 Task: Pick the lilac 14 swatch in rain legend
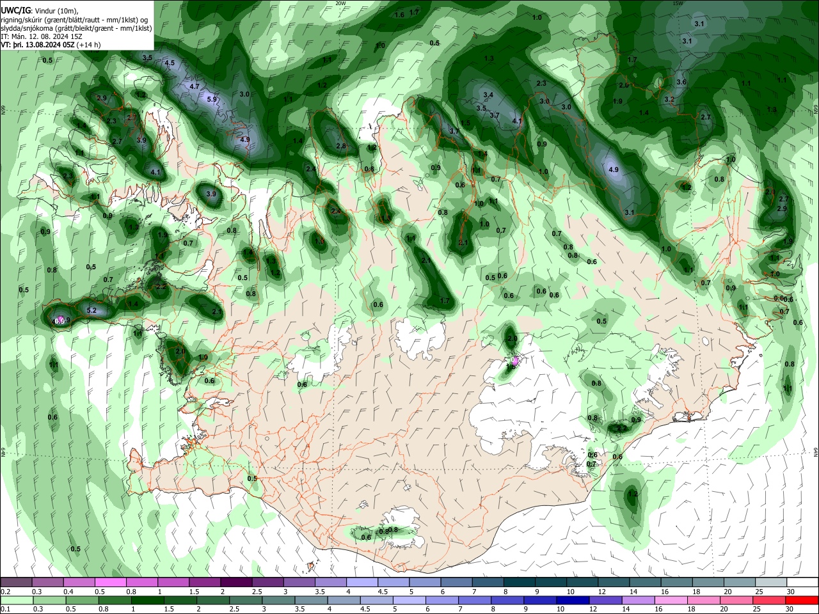pyautogui.click(x=638, y=601)
